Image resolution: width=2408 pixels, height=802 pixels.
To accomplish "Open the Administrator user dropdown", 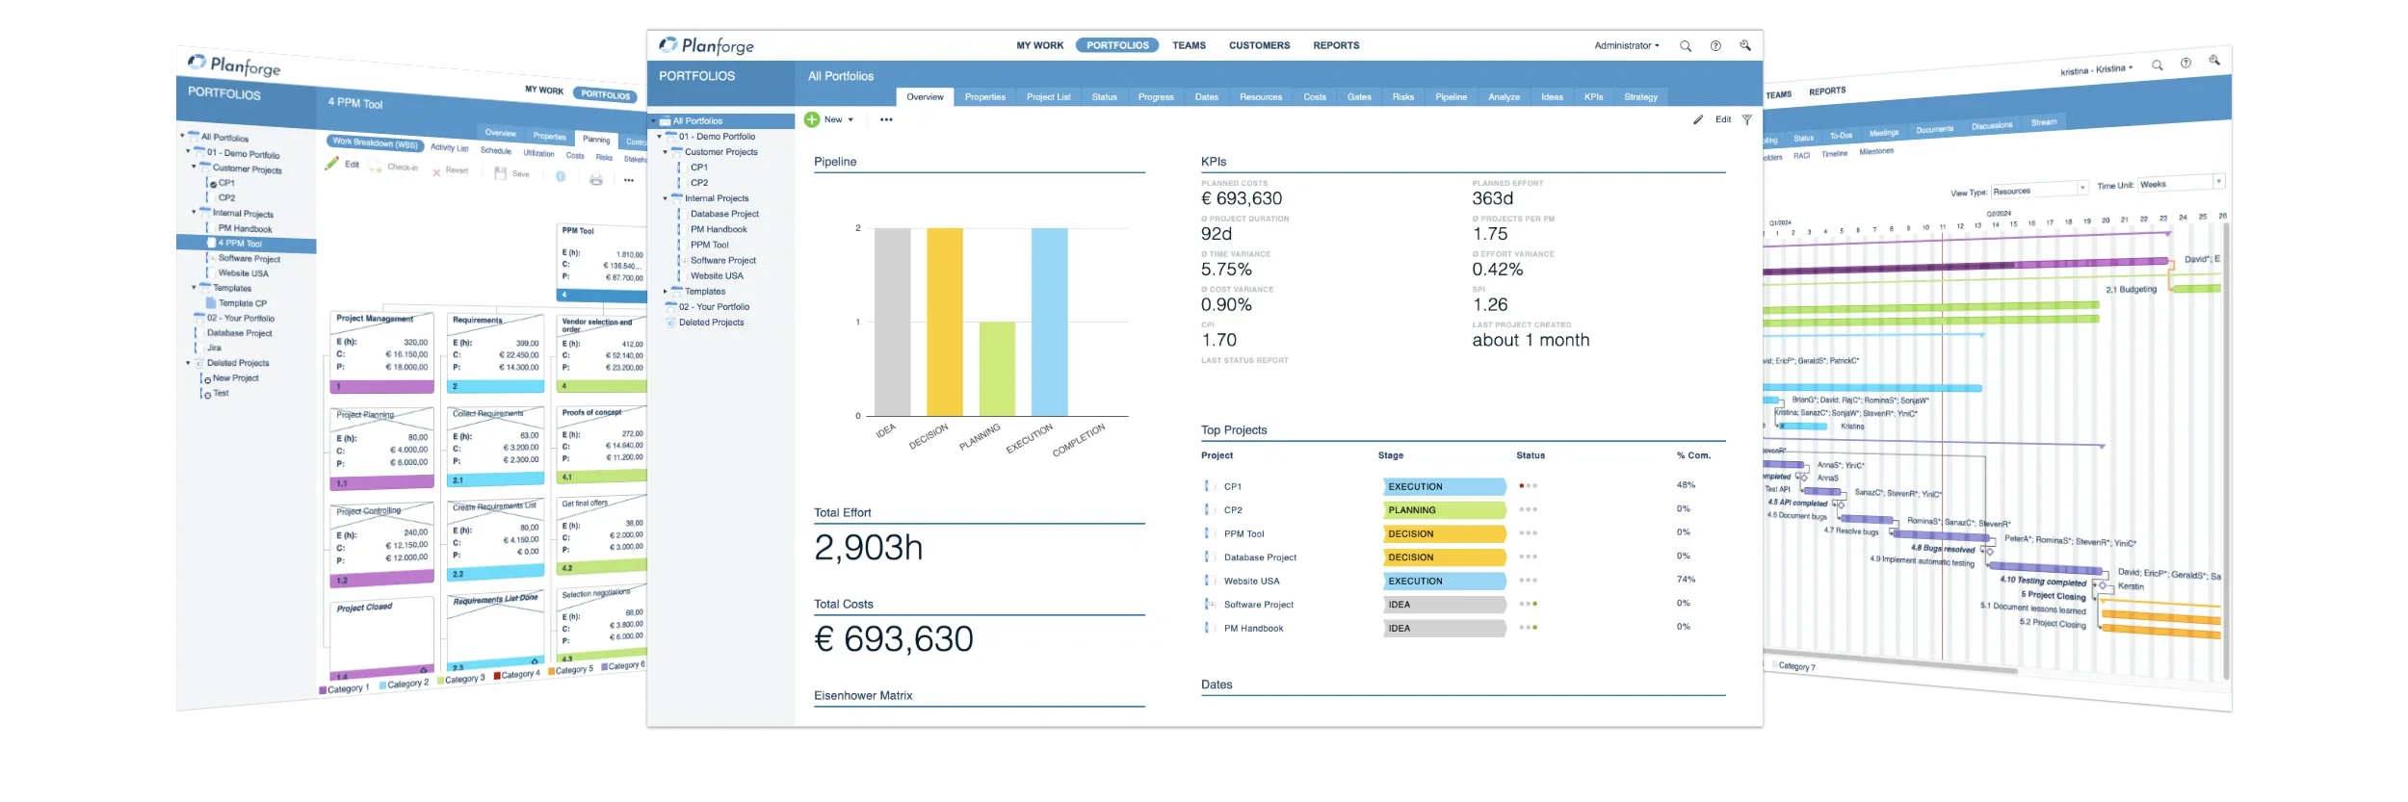I will click(1626, 46).
